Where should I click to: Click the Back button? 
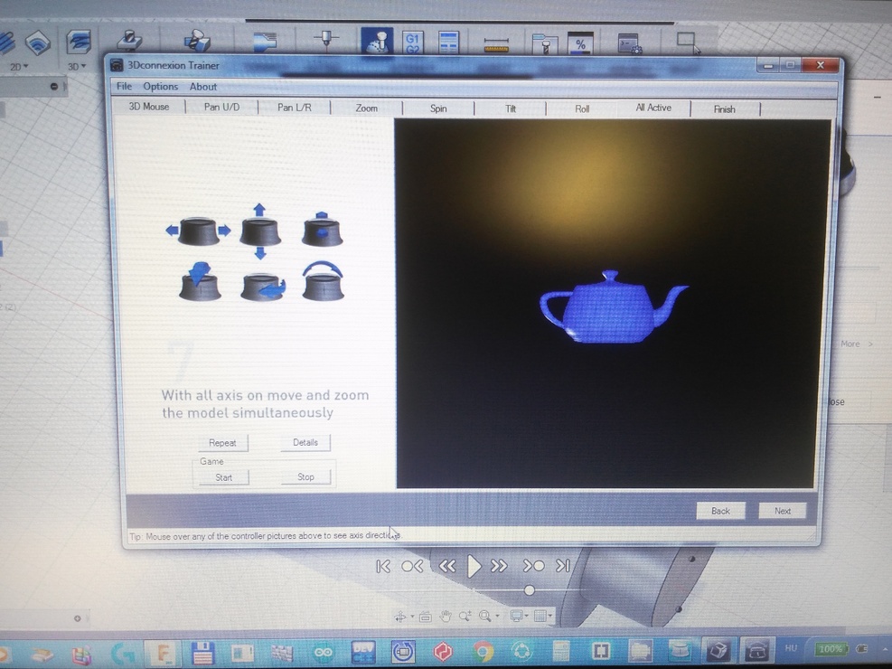(721, 511)
